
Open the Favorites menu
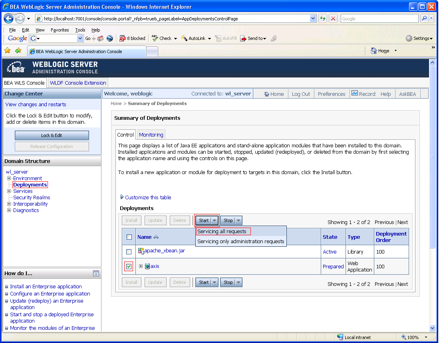coord(60,30)
